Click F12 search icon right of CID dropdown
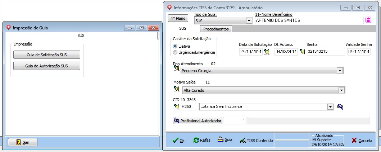381x152 pixels. pyautogui.click(x=340, y=106)
